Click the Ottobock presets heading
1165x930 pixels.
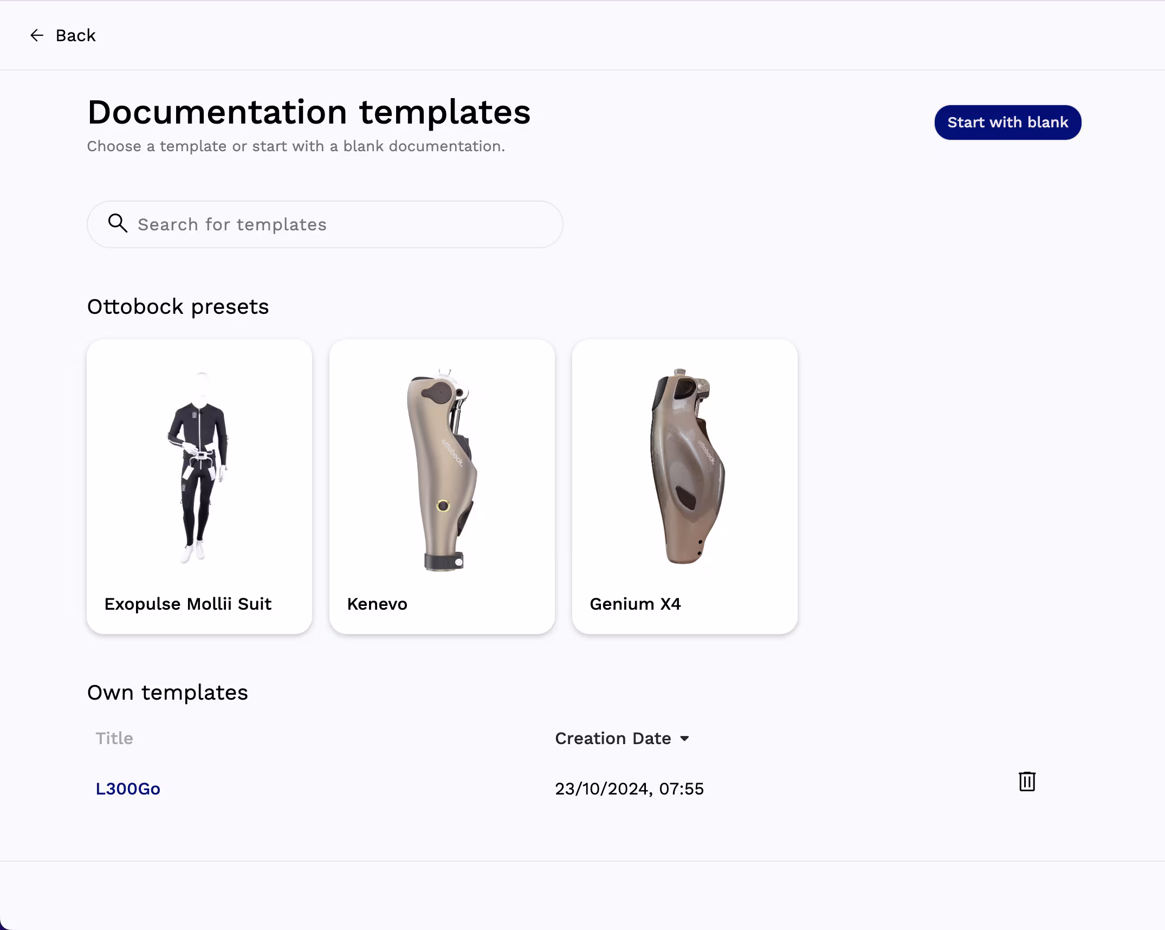(x=178, y=307)
